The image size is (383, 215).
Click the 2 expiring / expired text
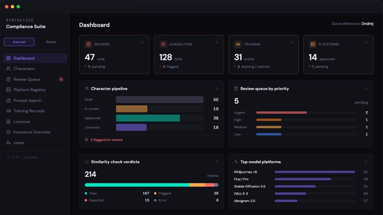(253, 67)
